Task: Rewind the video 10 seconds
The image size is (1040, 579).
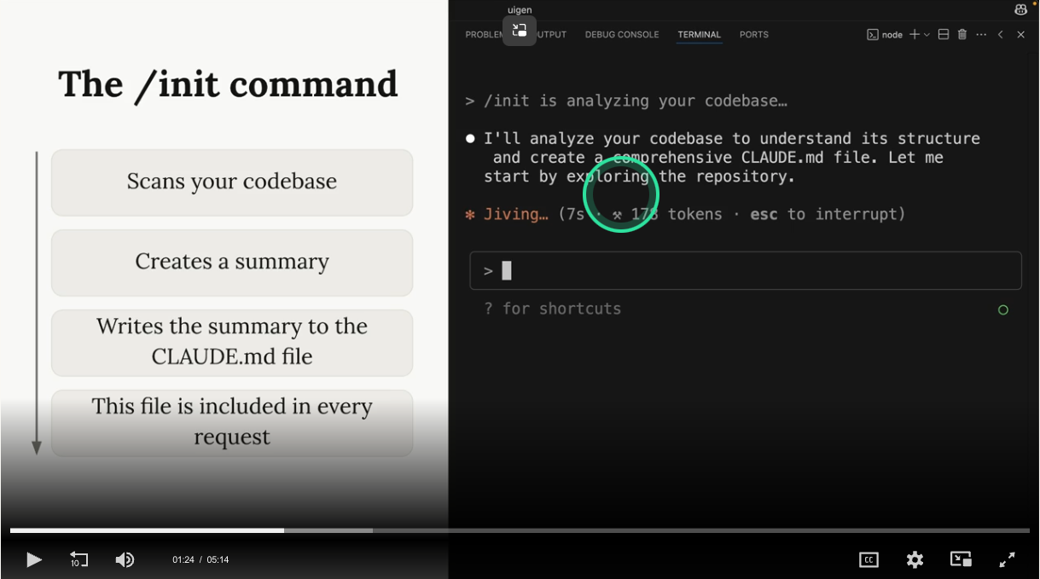Action: [78, 559]
